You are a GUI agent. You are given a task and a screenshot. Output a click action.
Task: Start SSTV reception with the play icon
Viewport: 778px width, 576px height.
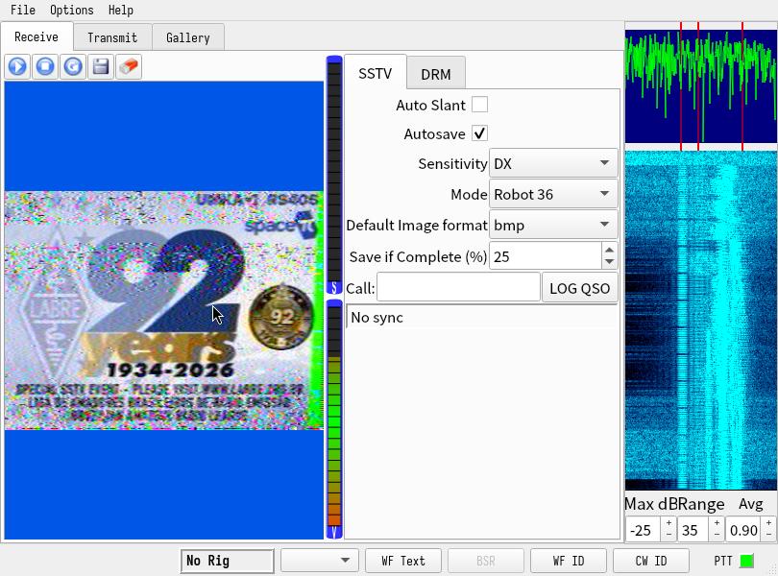coord(16,67)
